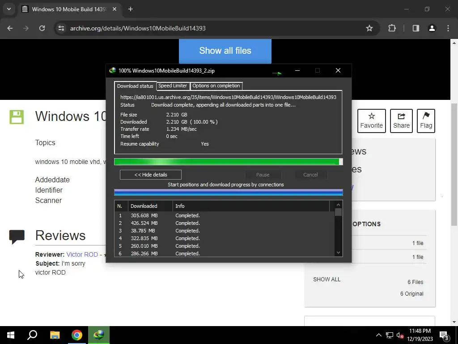Click the Hide details button
The width and height of the screenshot is (458, 344).
click(x=150, y=175)
